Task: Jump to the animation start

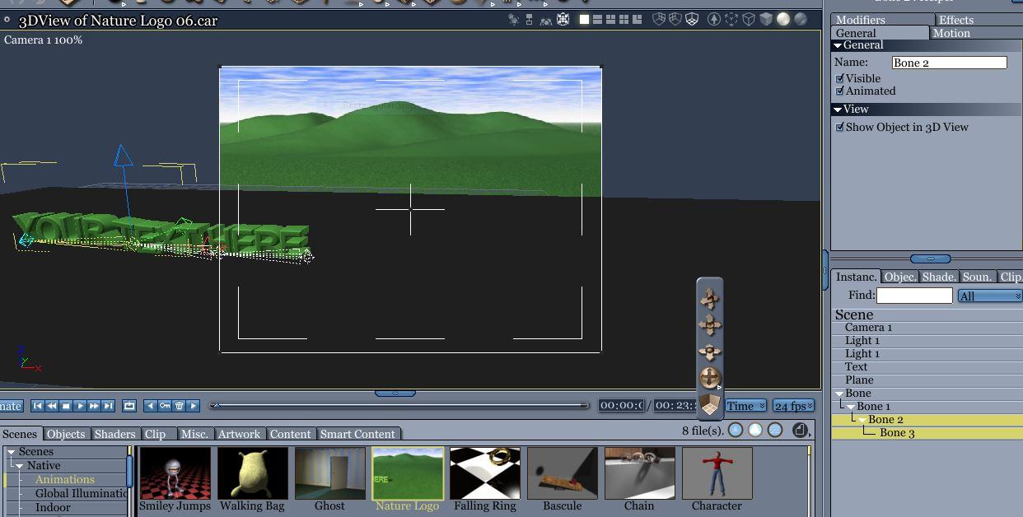Action: tap(38, 406)
